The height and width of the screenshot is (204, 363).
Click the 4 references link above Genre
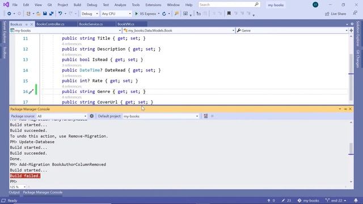[71, 87]
